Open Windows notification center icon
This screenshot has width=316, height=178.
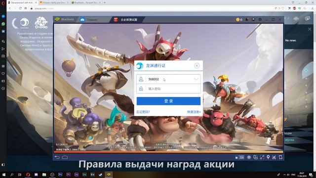tap(311, 175)
